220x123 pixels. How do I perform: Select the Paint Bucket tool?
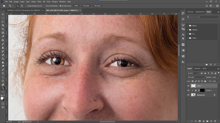point(3,59)
